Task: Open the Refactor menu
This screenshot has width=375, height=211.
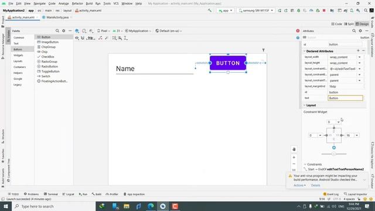Action: coord(77,4)
